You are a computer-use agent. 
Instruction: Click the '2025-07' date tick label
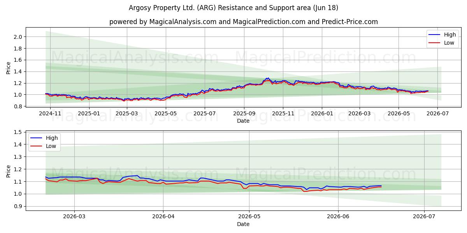click(x=205, y=113)
